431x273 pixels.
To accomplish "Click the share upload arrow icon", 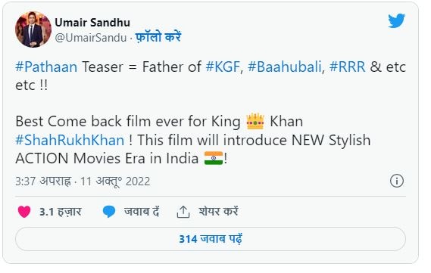I will pos(183,212).
